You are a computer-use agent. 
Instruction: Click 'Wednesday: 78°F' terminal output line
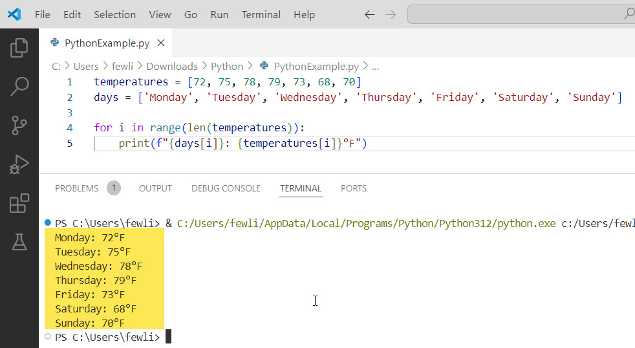(x=98, y=266)
